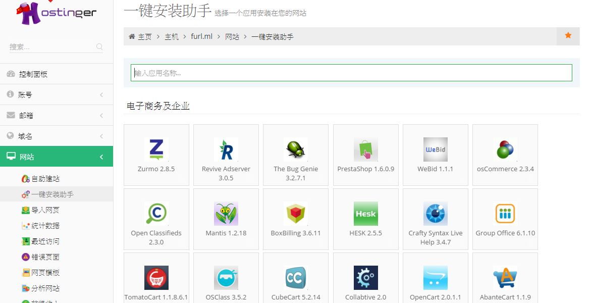589x303 pixels.
Task: Click the orange star favorite icon
Action: [568, 35]
